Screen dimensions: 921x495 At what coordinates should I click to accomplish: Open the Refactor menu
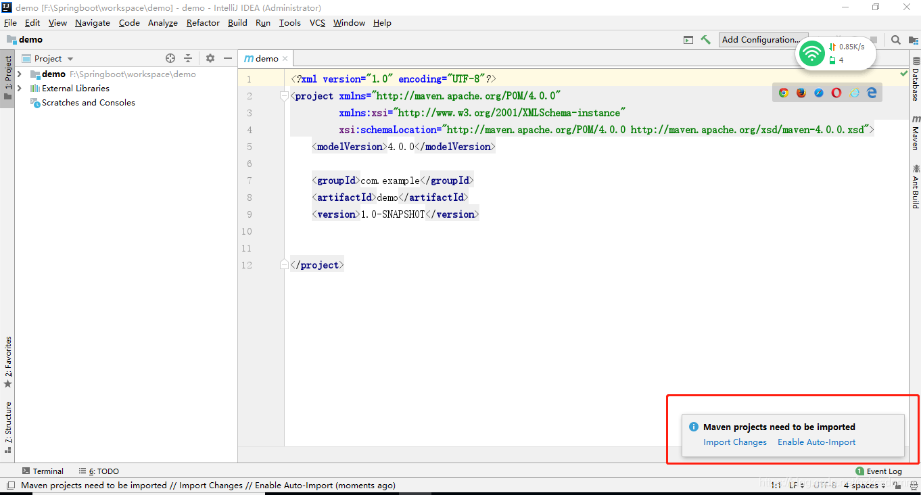(203, 23)
